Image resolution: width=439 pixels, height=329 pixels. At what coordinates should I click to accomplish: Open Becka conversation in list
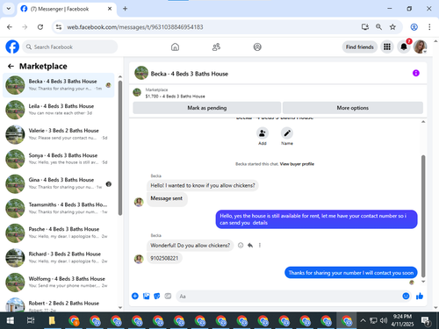tap(59, 85)
